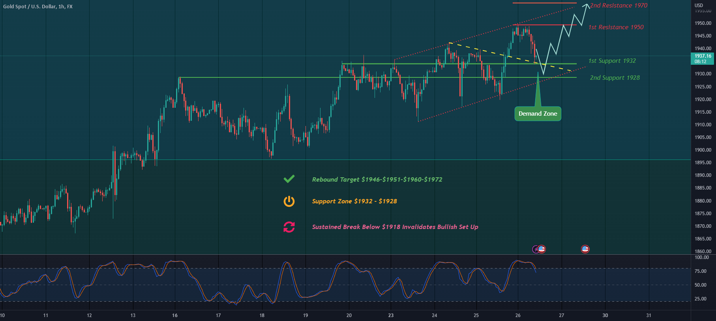This screenshot has width=716, height=321.
Task: Click the purple lightning event marker
Action: (x=536, y=249)
